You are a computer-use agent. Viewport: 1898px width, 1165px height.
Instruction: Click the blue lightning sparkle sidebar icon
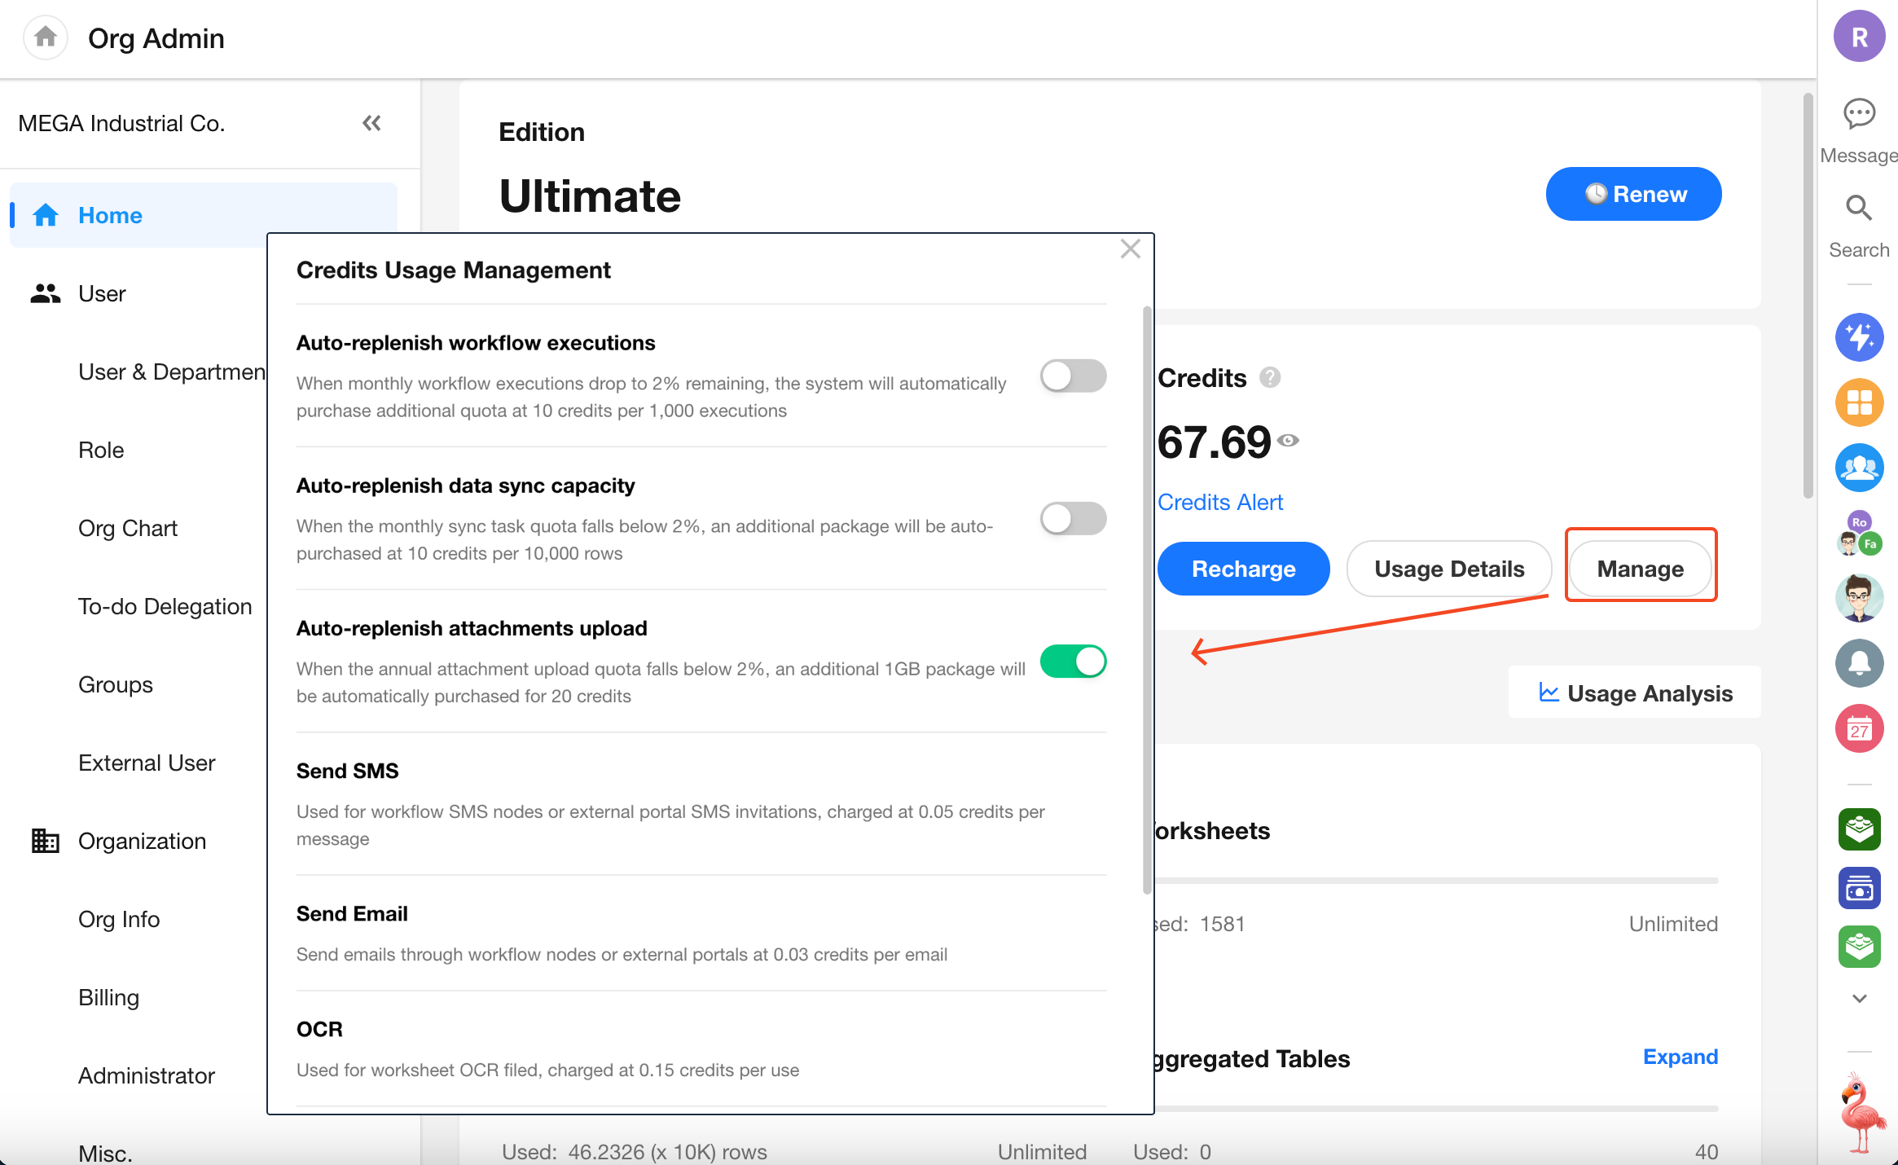[1859, 336]
